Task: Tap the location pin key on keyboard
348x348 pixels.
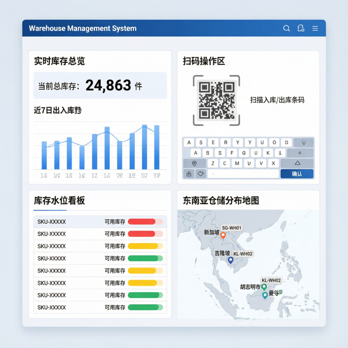Action: coord(194,163)
